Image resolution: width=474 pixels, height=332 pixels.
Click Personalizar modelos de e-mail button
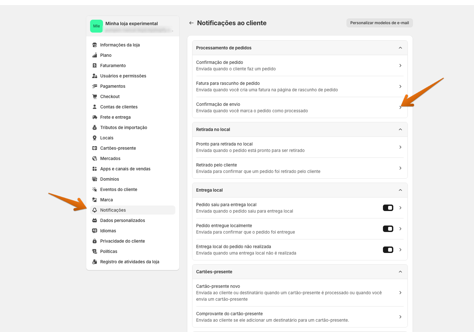(x=379, y=23)
